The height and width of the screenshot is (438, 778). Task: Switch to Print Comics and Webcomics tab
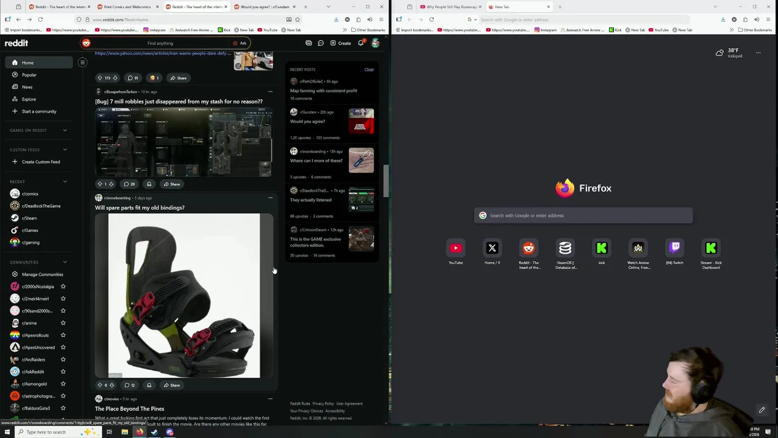click(x=126, y=7)
